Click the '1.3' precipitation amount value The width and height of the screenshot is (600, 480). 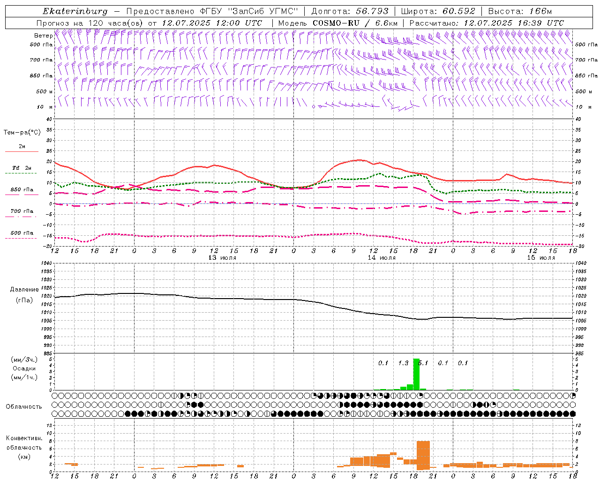click(403, 363)
